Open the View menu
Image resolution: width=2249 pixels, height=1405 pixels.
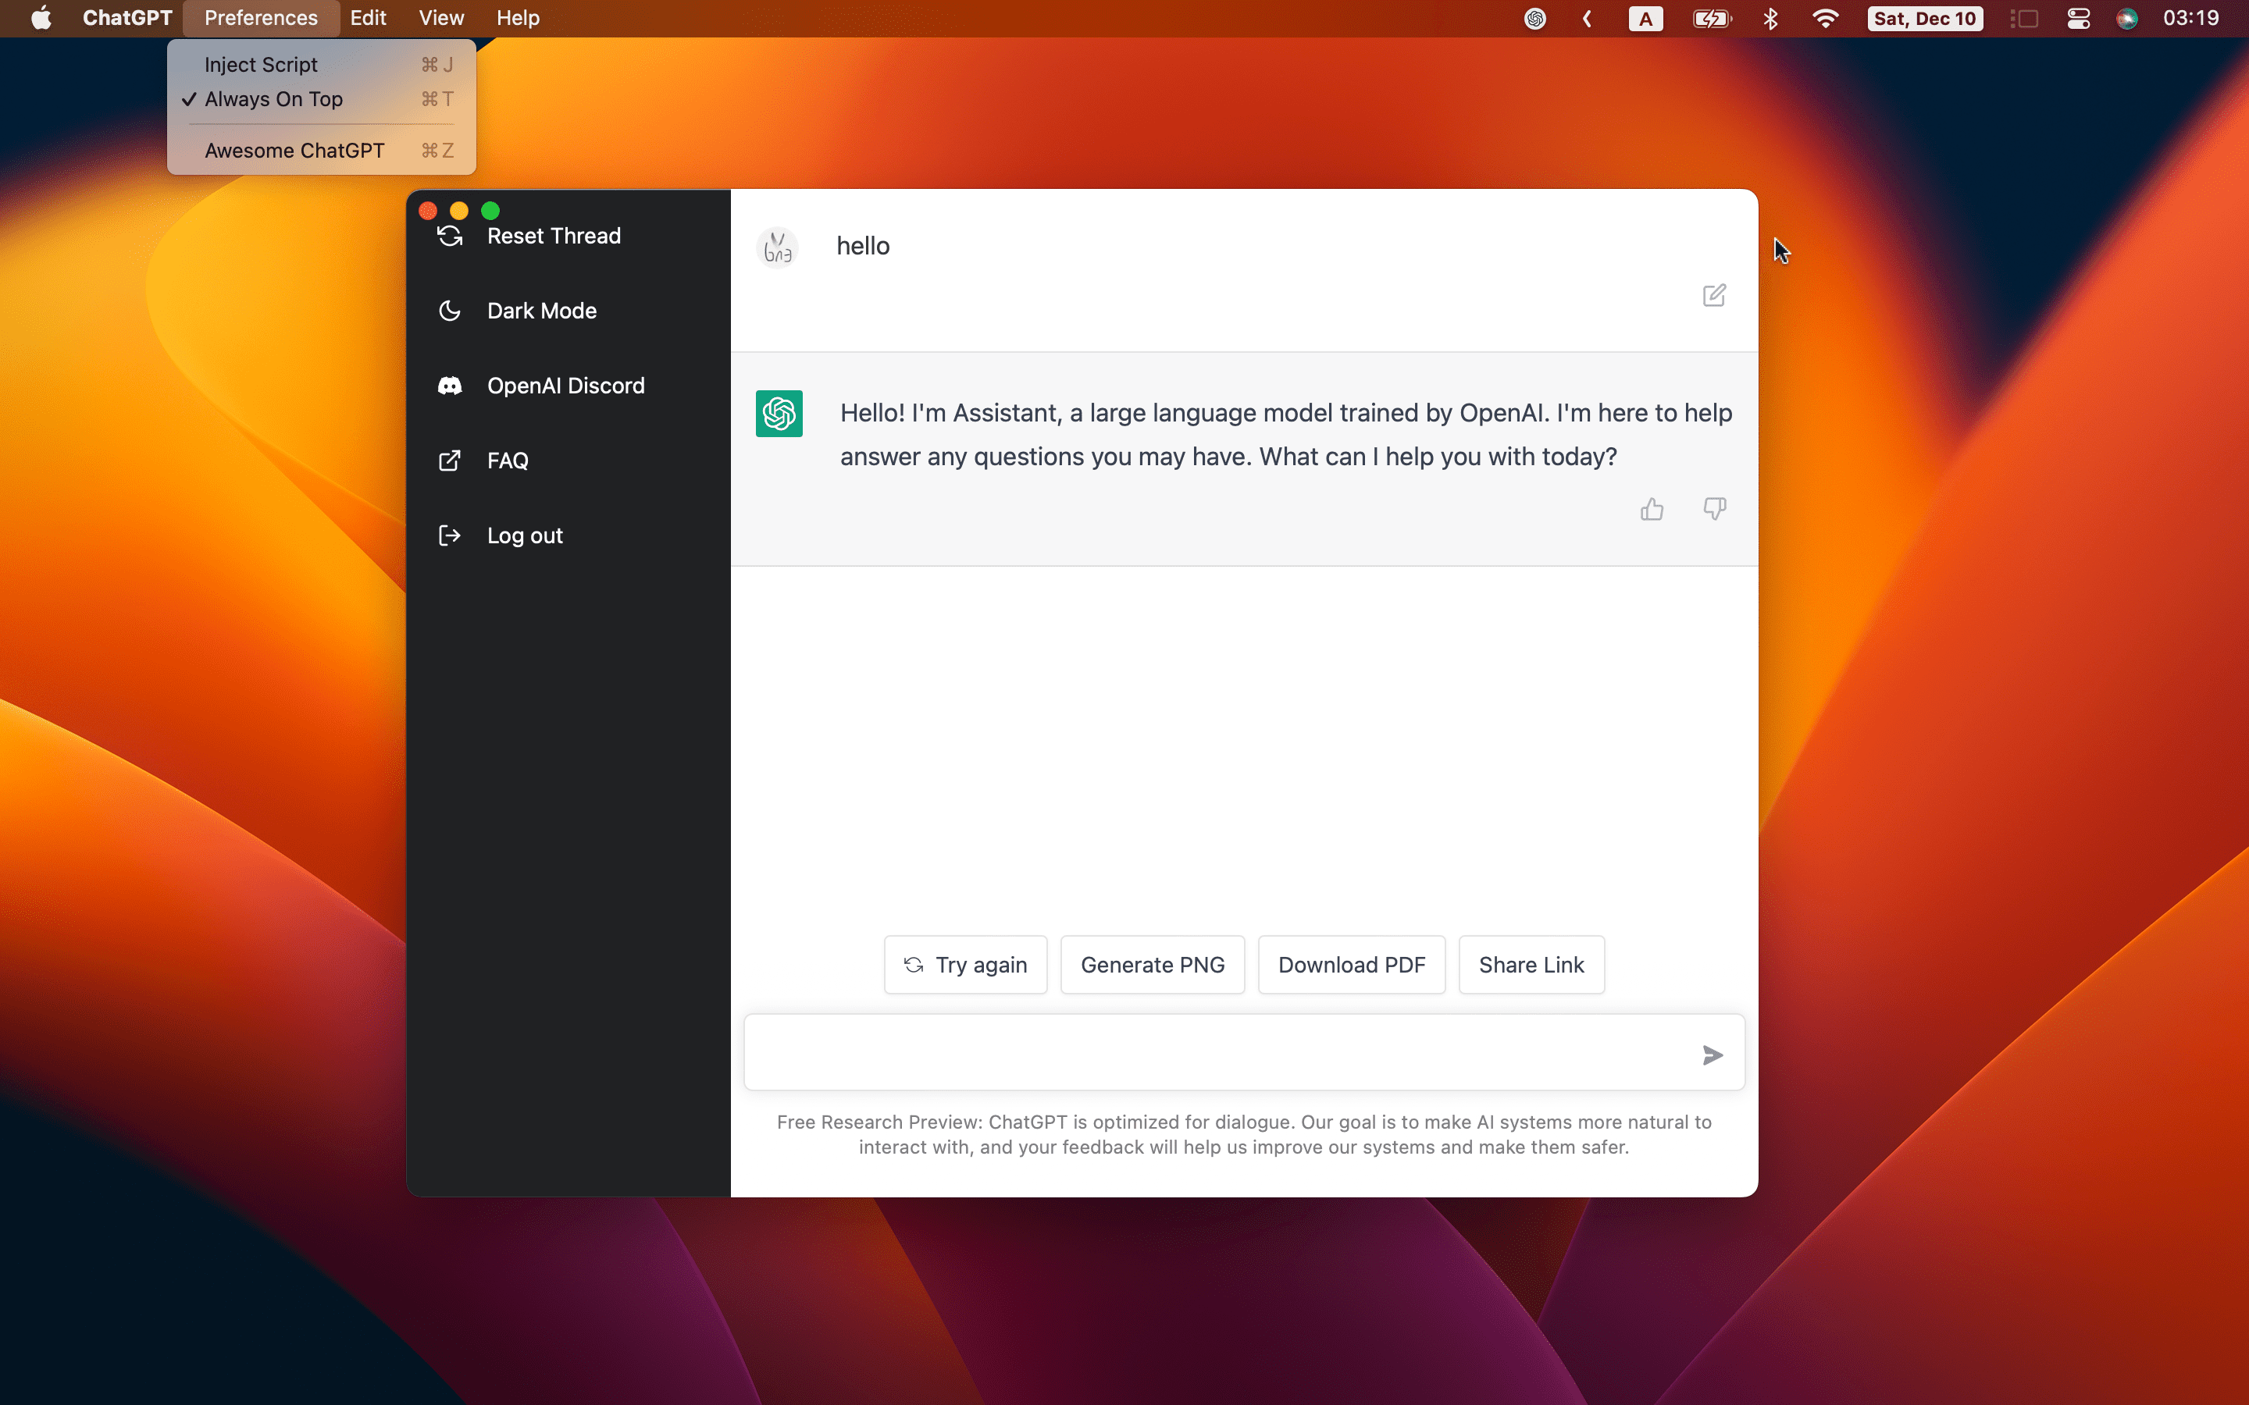pyautogui.click(x=440, y=19)
